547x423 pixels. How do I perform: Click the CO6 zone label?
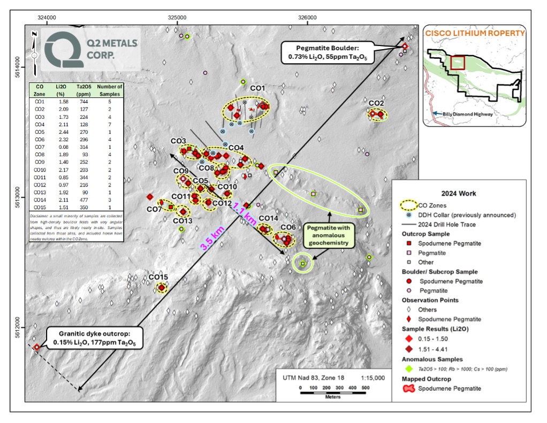pos(288,227)
